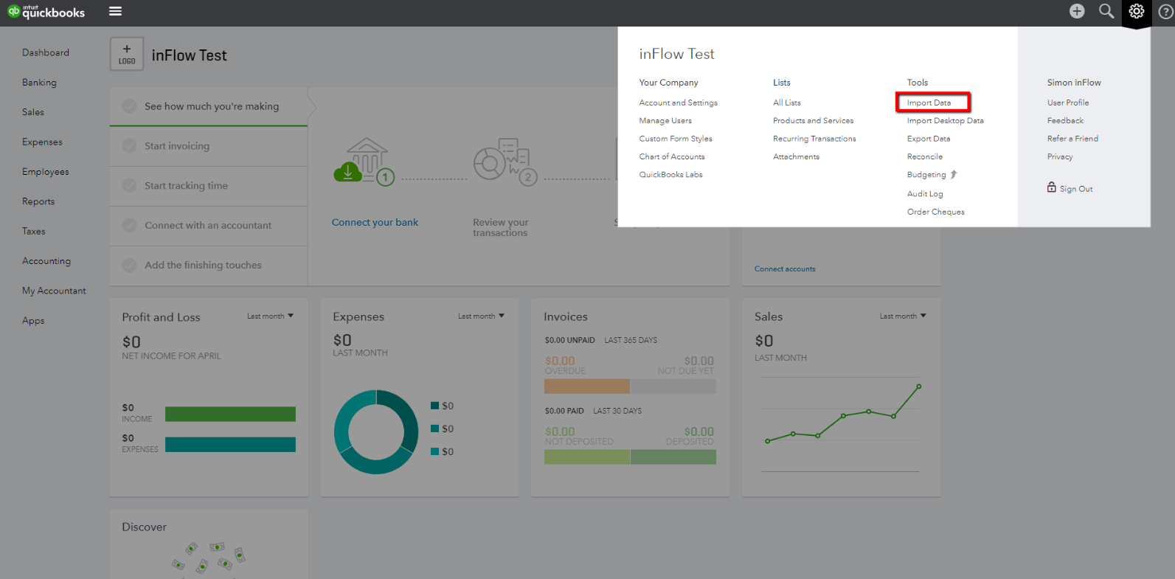Screen dimensions: 1175x579
Task: Open Attachments list
Action: point(797,156)
